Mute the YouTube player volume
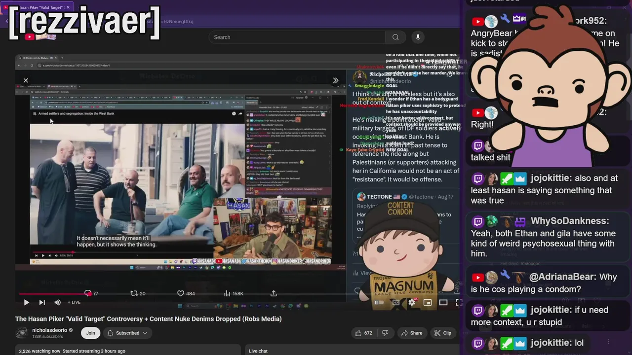 (x=57, y=302)
